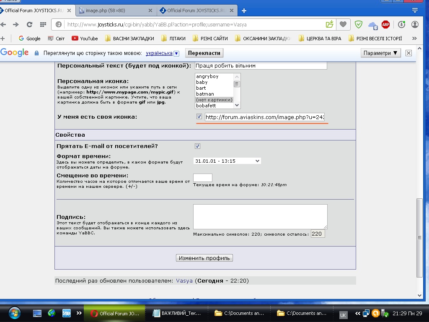
Task: Click the UK language indicator
Action: coord(343,315)
